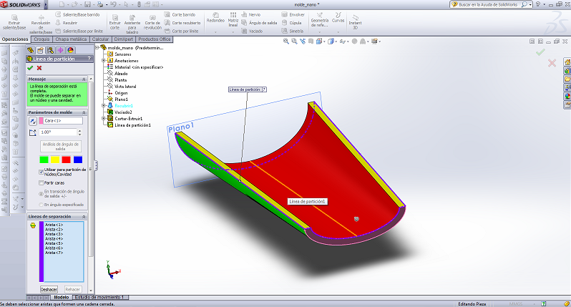
Task: Click the Deshacer button
Action: click(49, 289)
